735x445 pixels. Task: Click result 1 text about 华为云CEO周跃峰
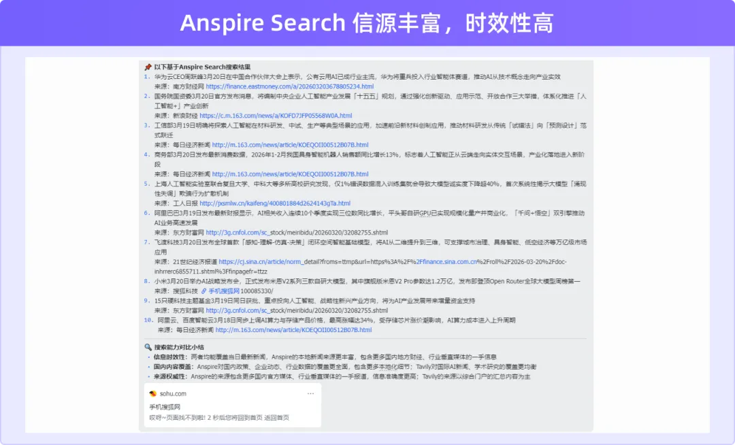pos(357,77)
